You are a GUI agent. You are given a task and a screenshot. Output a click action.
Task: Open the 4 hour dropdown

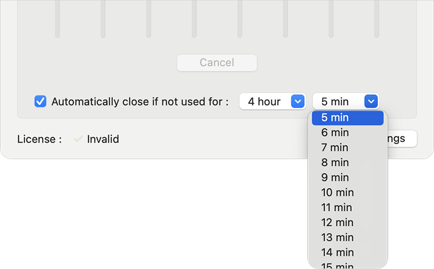[272, 101]
